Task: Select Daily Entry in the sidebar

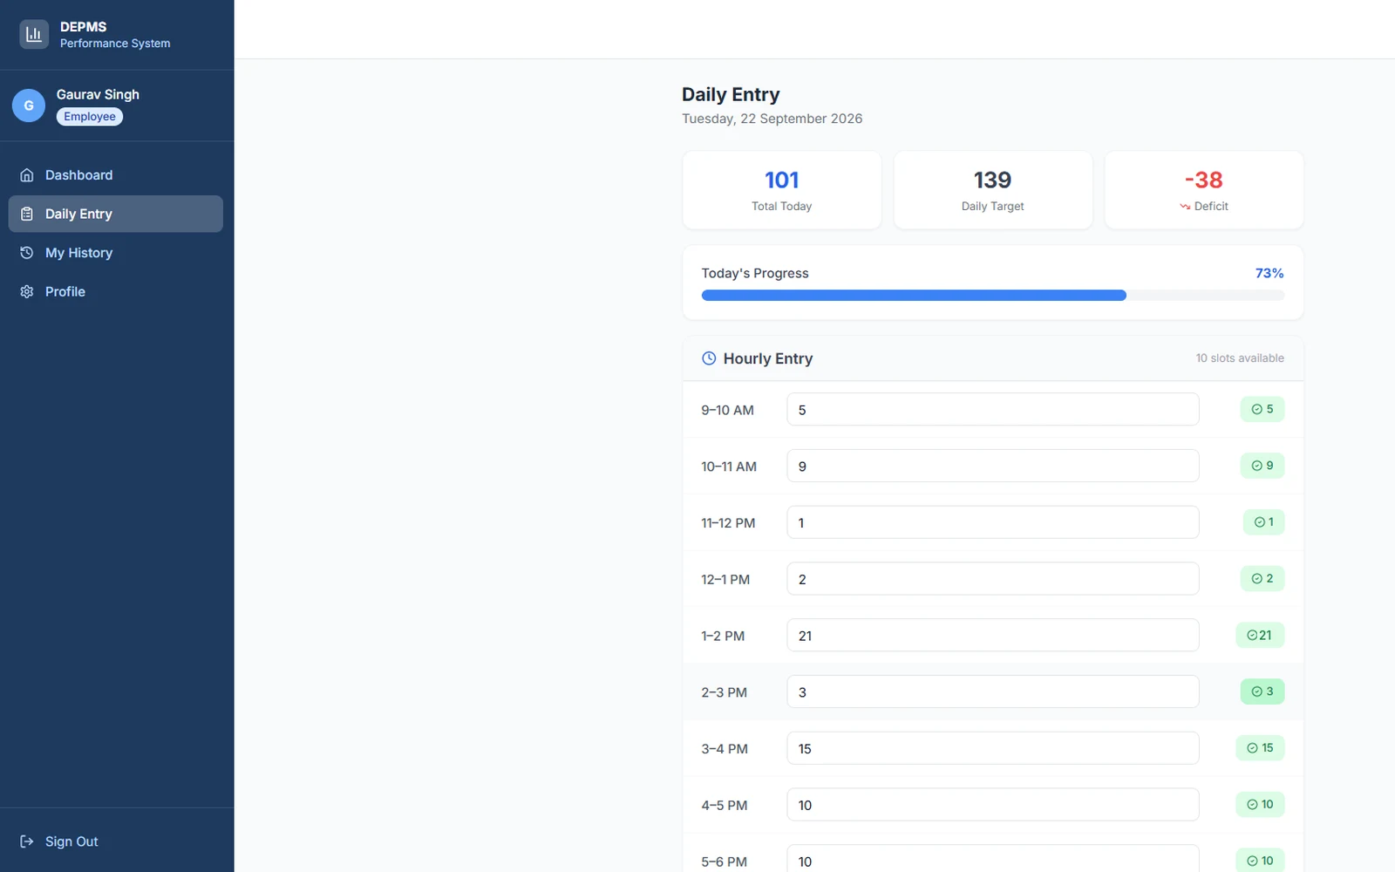Action: point(116,214)
